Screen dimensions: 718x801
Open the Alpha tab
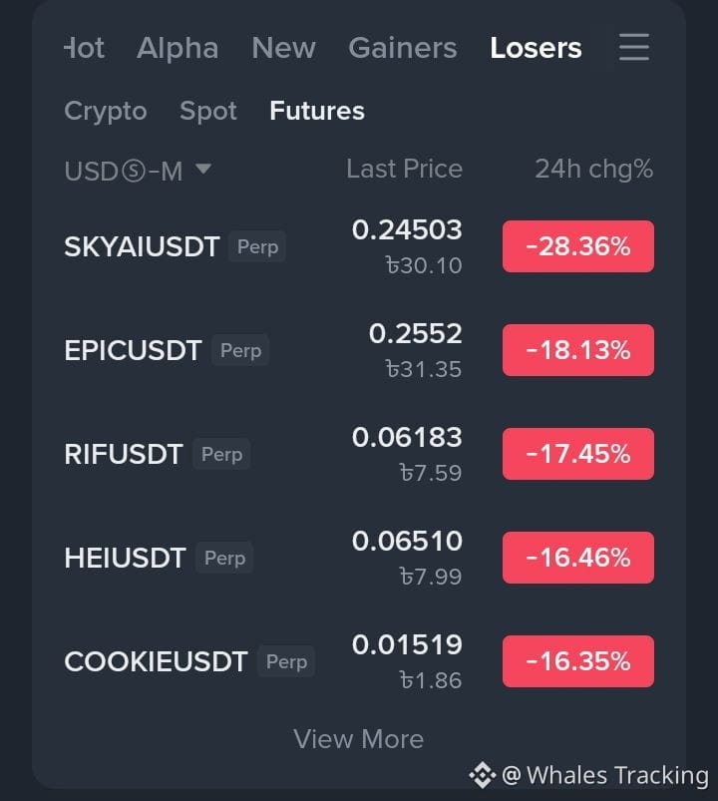click(178, 48)
